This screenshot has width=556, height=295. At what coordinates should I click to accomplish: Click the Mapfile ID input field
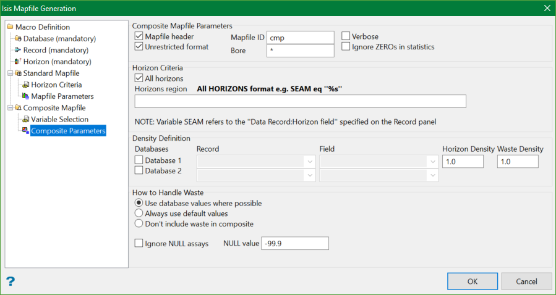301,38
